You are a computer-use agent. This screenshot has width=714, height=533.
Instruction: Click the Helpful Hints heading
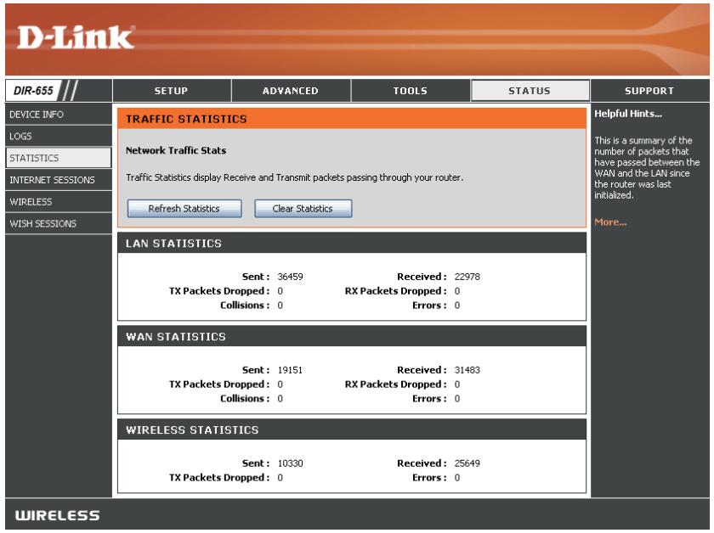pos(628,114)
